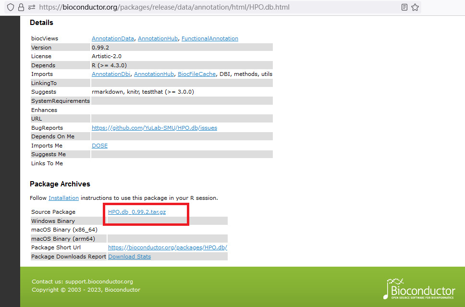Open the AnnotationDbi link under Imports
Screen dimensions: 465x307
(x=111, y=74)
